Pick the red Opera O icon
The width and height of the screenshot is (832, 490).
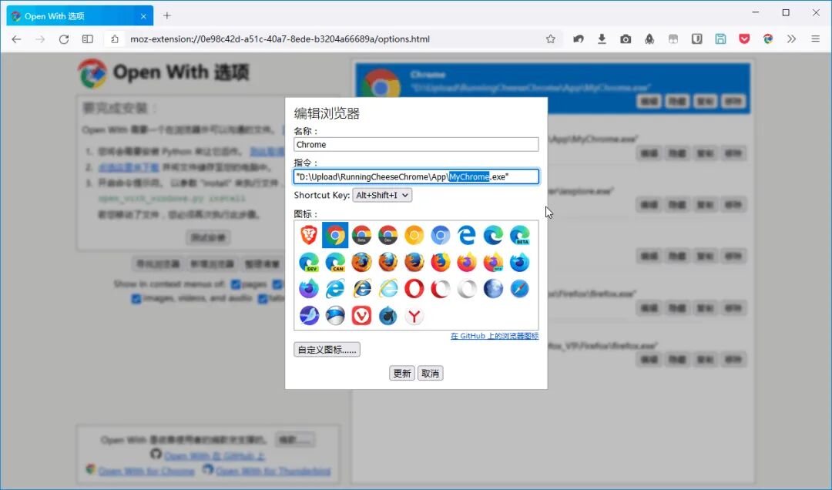pos(414,289)
